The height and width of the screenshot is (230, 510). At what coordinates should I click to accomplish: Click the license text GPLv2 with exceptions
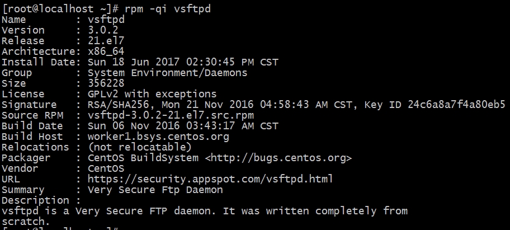(x=152, y=94)
